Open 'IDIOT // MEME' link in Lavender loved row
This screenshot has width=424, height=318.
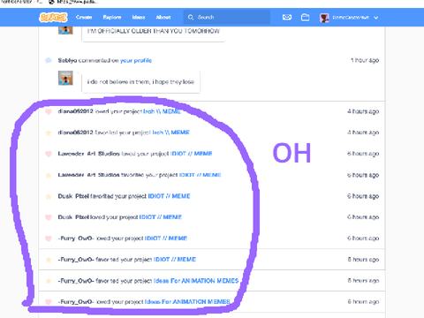coord(192,154)
